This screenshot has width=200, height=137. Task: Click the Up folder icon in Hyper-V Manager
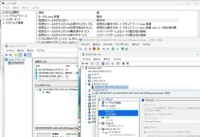(x=16, y=55)
